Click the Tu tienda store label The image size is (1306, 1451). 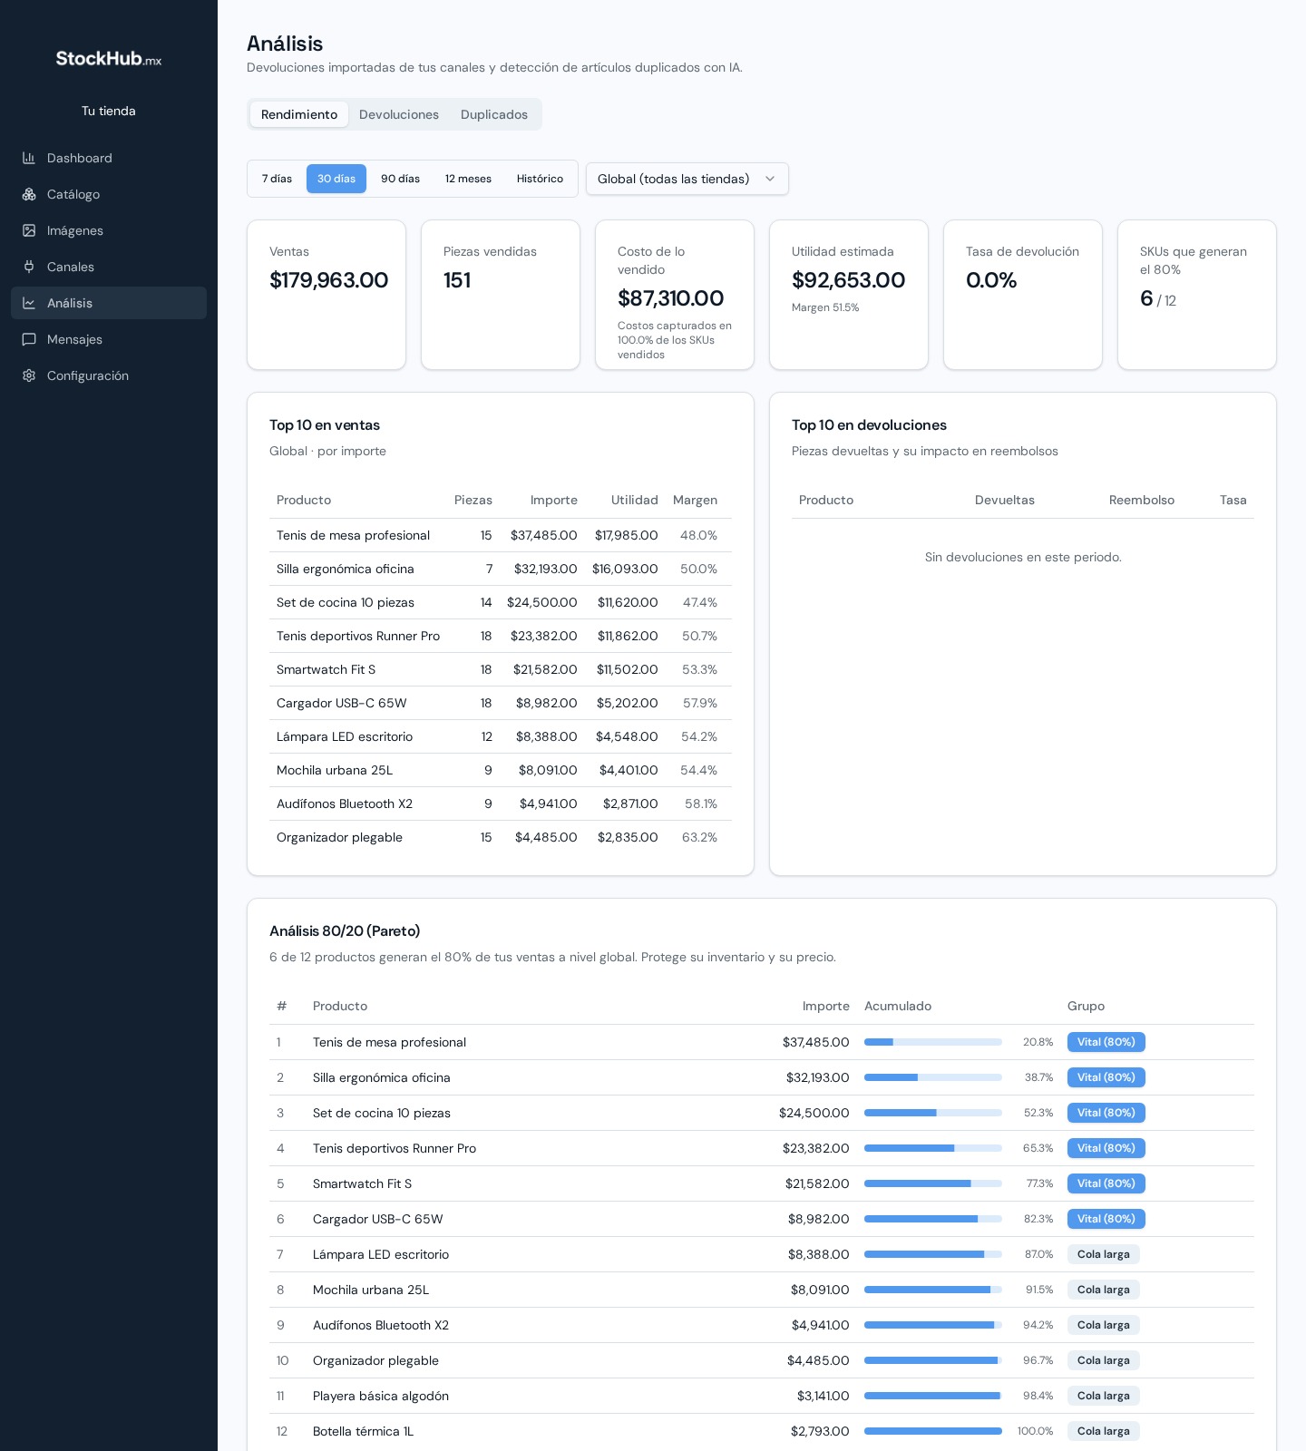tap(109, 111)
